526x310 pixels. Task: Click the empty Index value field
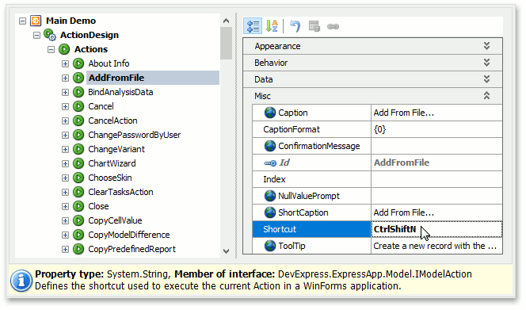(436, 179)
